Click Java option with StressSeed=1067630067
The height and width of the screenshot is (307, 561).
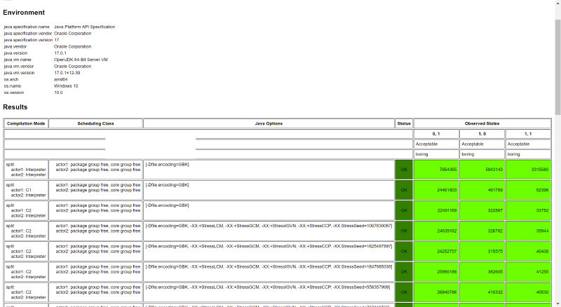(269, 226)
